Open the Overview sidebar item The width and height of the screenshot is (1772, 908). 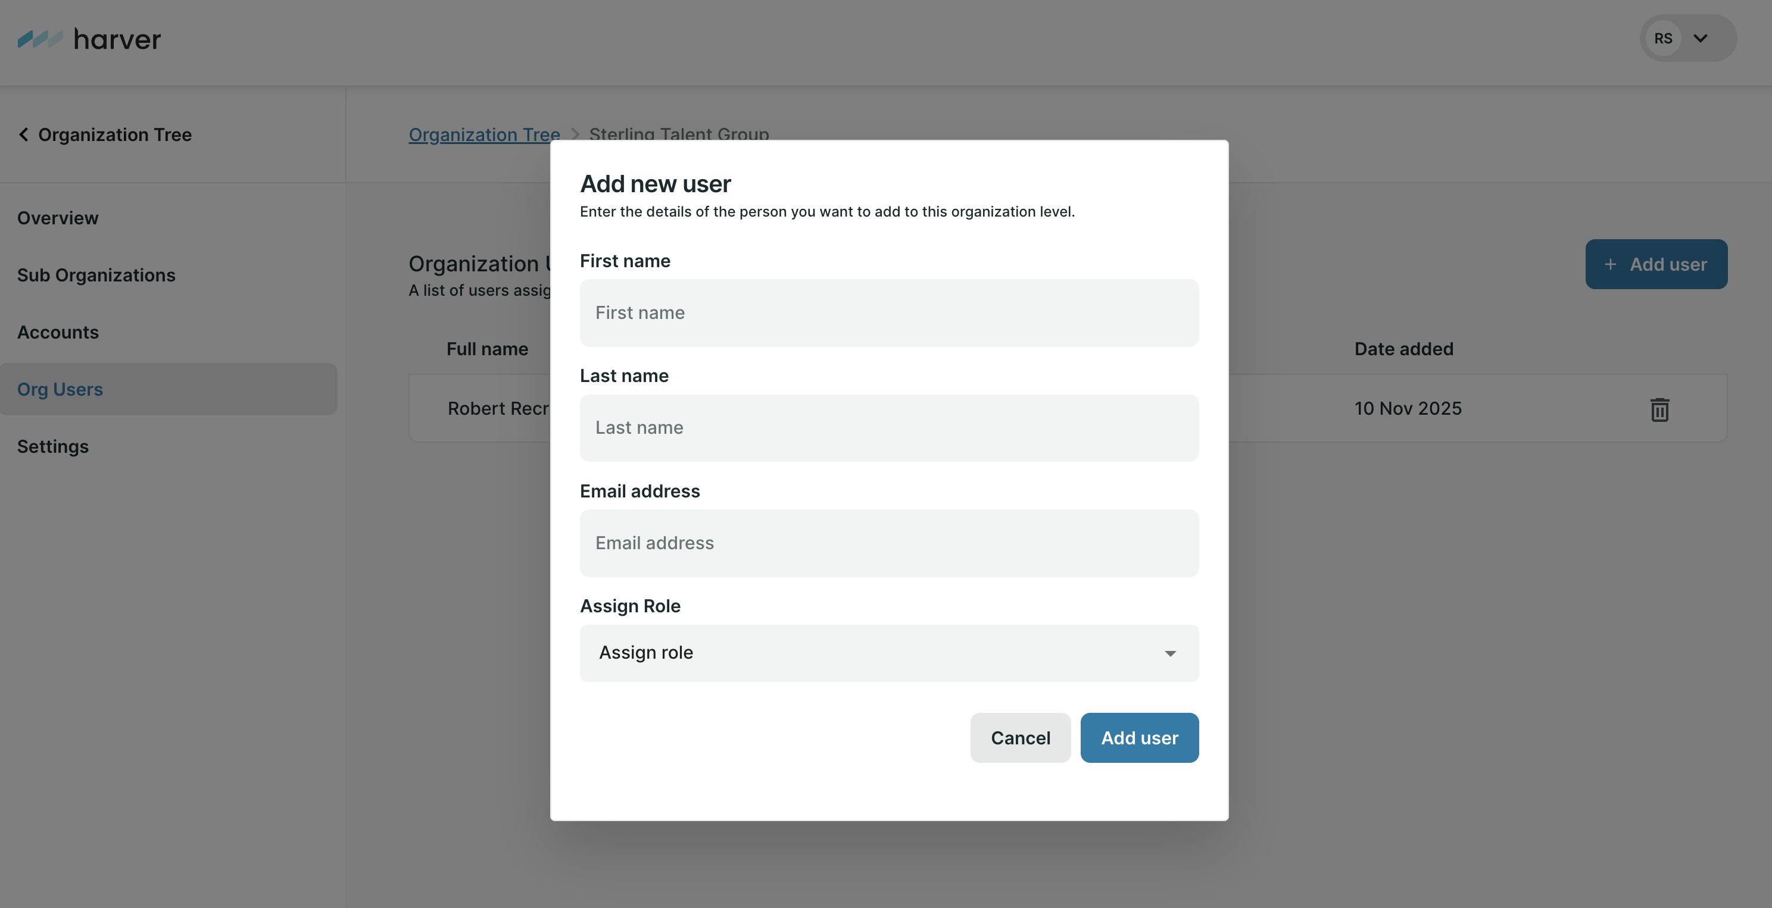click(58, 218)
